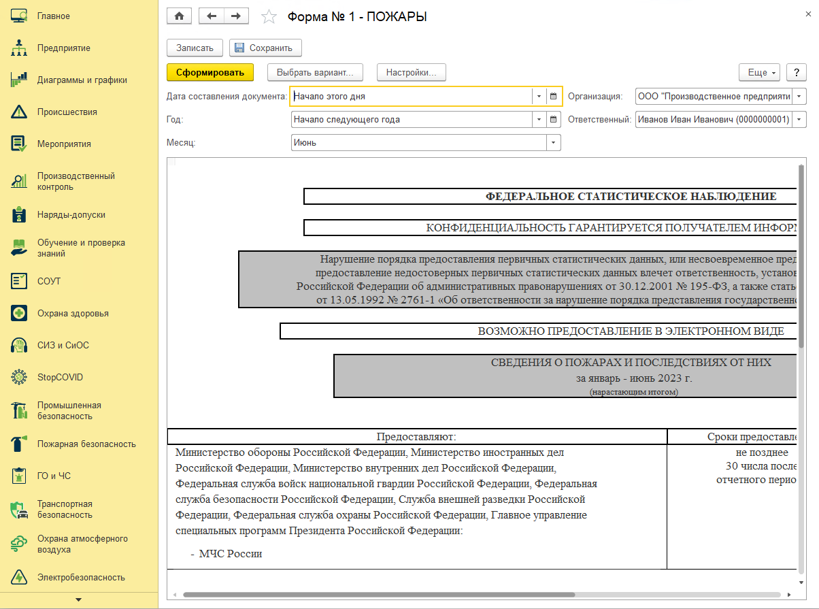Click the Сохранить button

(x=265, y=48)
